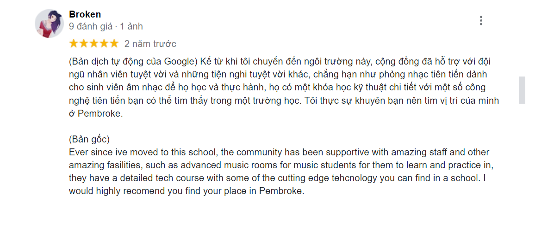Click the gray scrollbar thumb on the right
This screenshot has width=560, height=230.
(522, 90)
